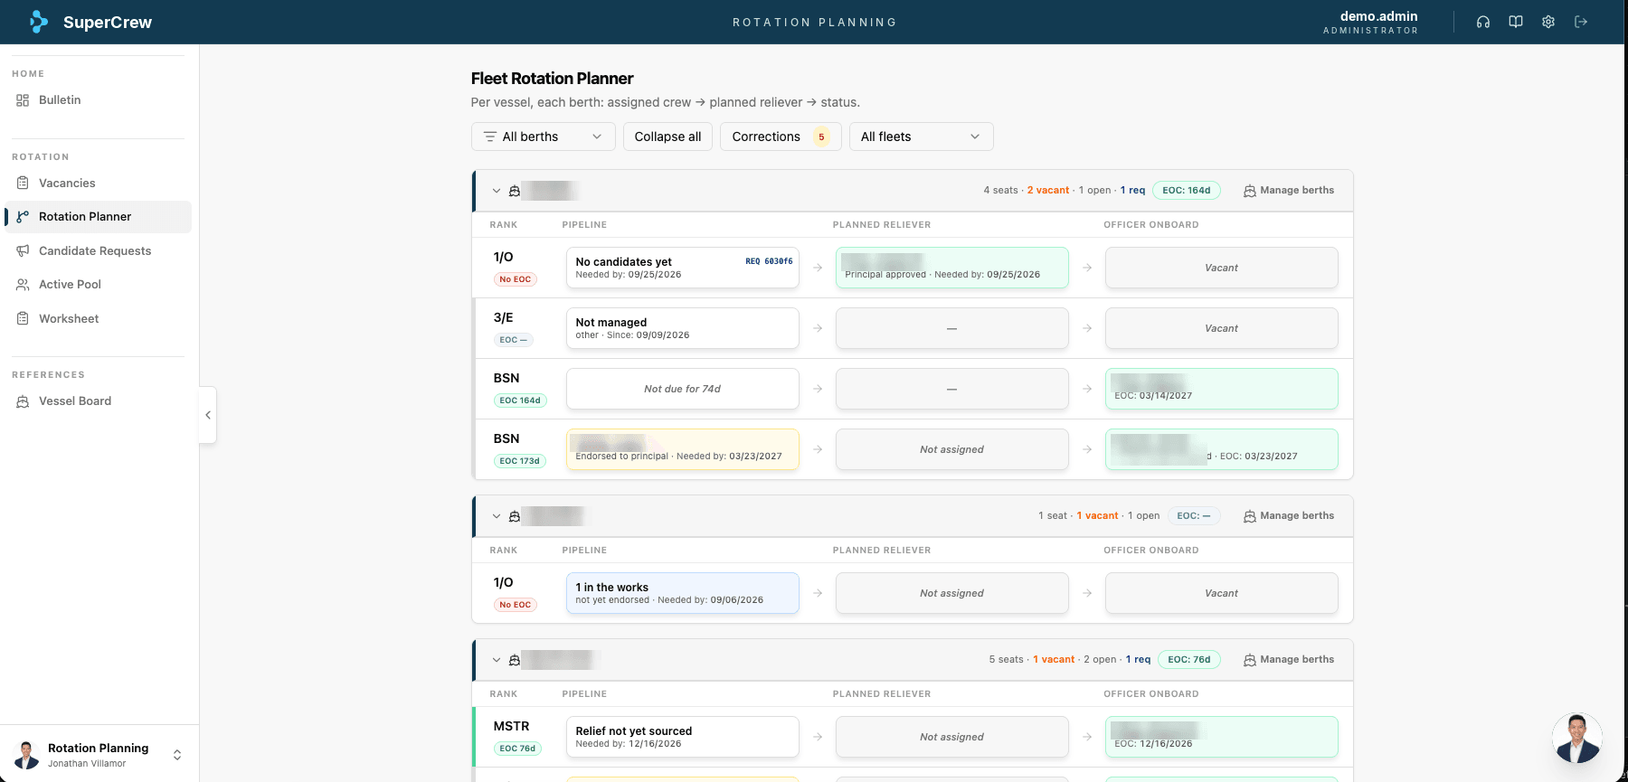Screen dimensions: 1628x782
Task: Collapse the first vessel card chevron
Action: click(497, 191)
